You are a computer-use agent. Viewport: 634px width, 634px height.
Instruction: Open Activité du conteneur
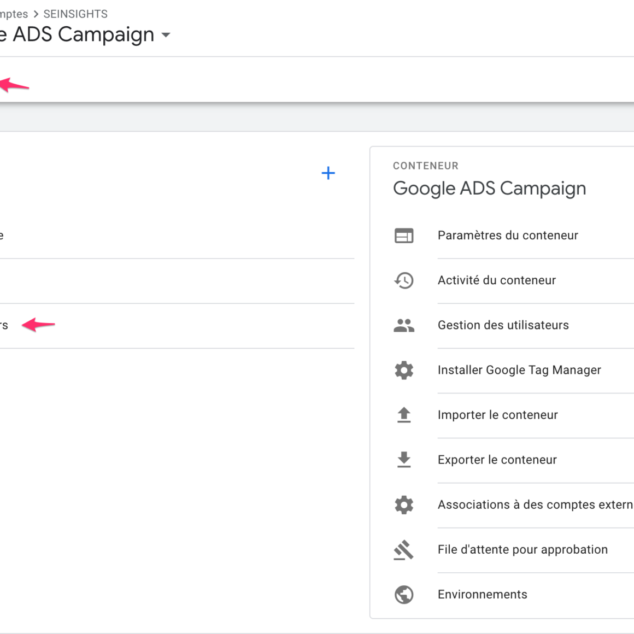click(496, 280)
